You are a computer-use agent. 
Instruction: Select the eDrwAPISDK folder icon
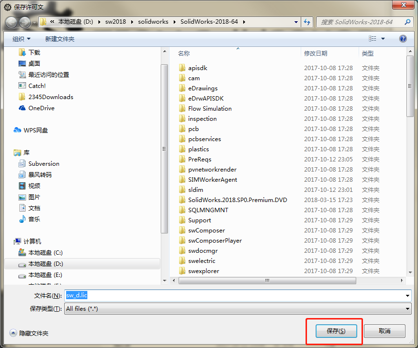click(182, 98)
